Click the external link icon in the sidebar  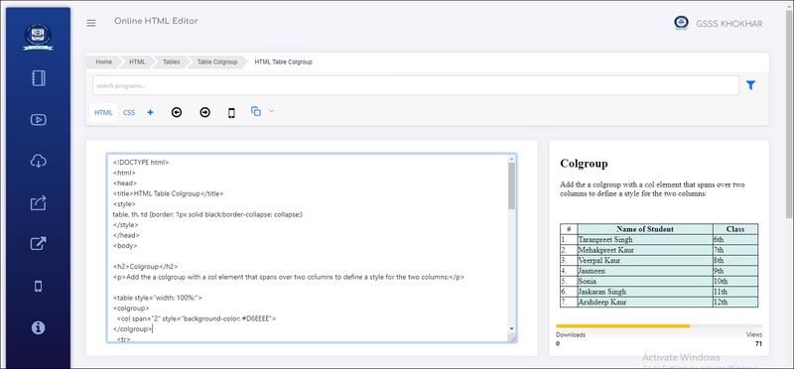pos(39,244)
